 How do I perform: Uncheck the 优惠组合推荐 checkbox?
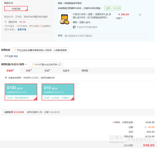6,77
